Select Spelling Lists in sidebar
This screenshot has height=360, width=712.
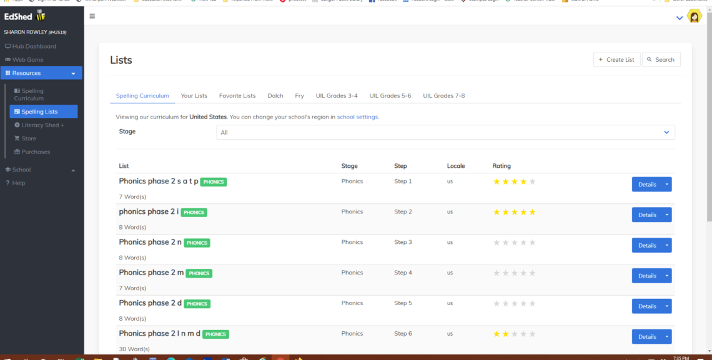click(44, 112)
